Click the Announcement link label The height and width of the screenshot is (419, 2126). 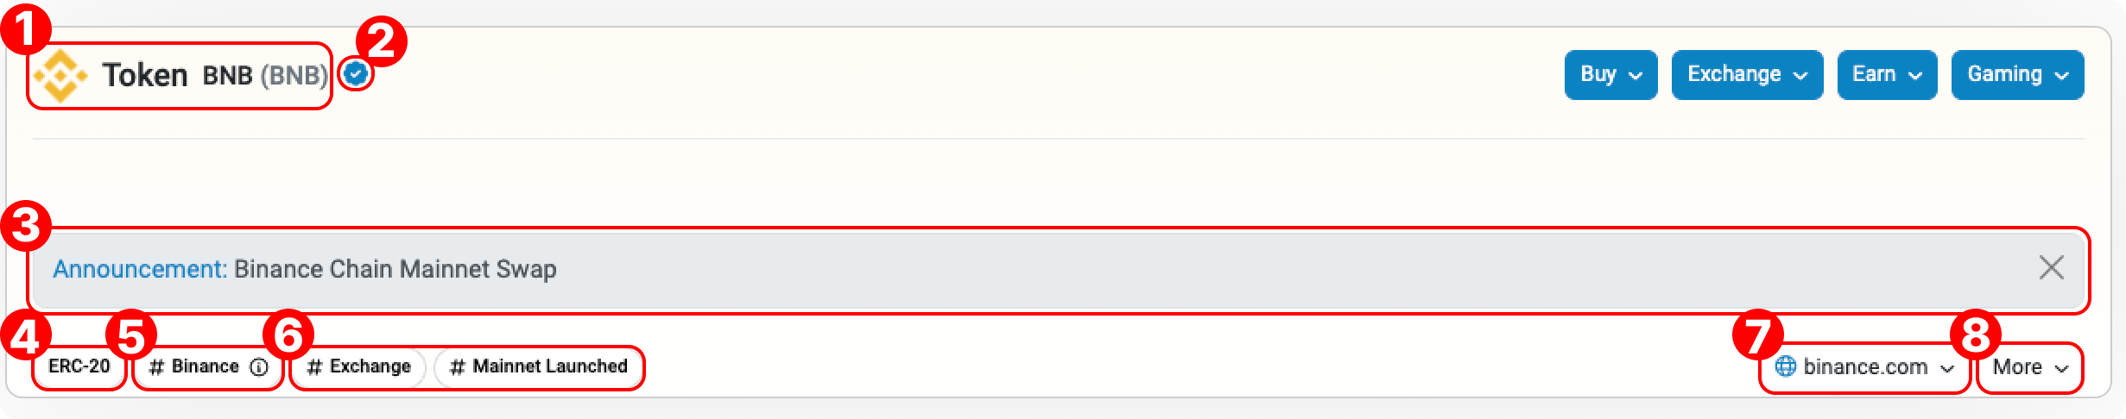(140, 270)
